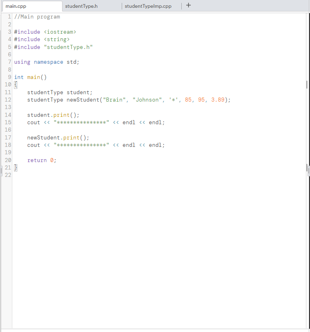Click 'student.print();' on line 14
The image size is (310, 332).
(x=53, y=115)
